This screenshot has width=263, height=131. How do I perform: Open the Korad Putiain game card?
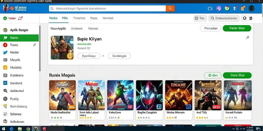238,100
